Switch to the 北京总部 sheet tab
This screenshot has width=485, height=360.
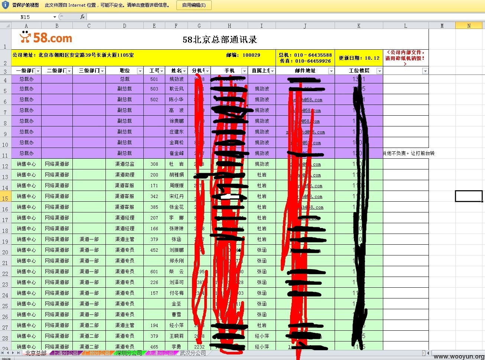[36, 353]
